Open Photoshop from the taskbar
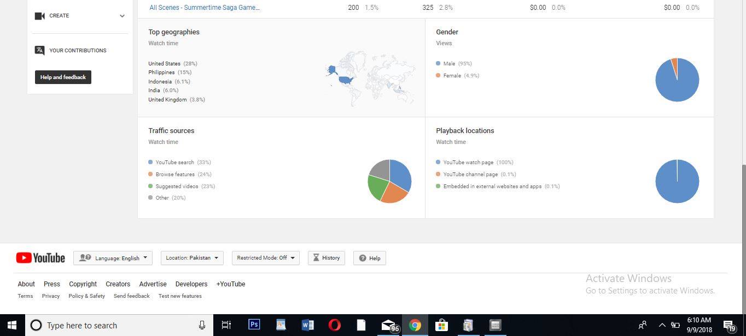This screenshot has width=746, height=336. 254,325
